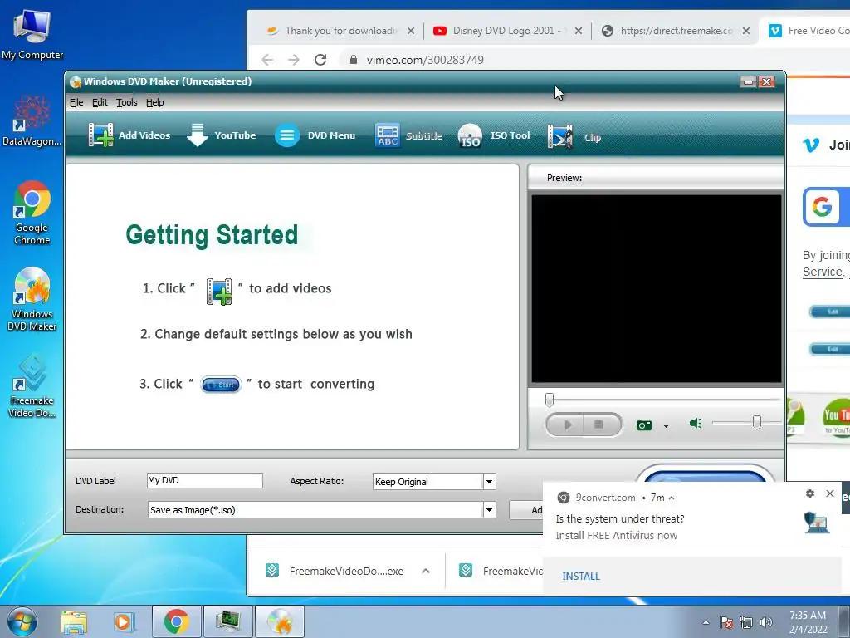Switch to Chrome via the taskbar icon

click(176, 621)
